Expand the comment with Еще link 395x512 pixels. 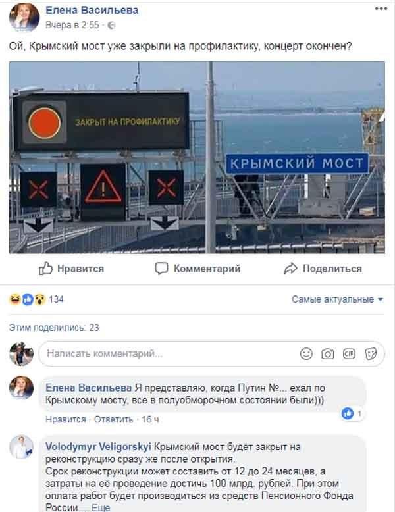click(101, 508)
